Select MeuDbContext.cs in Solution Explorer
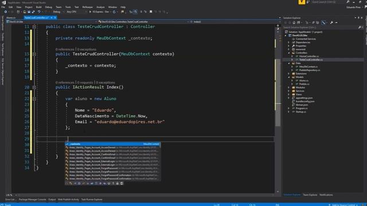367x206 pixels. point(309,67)
